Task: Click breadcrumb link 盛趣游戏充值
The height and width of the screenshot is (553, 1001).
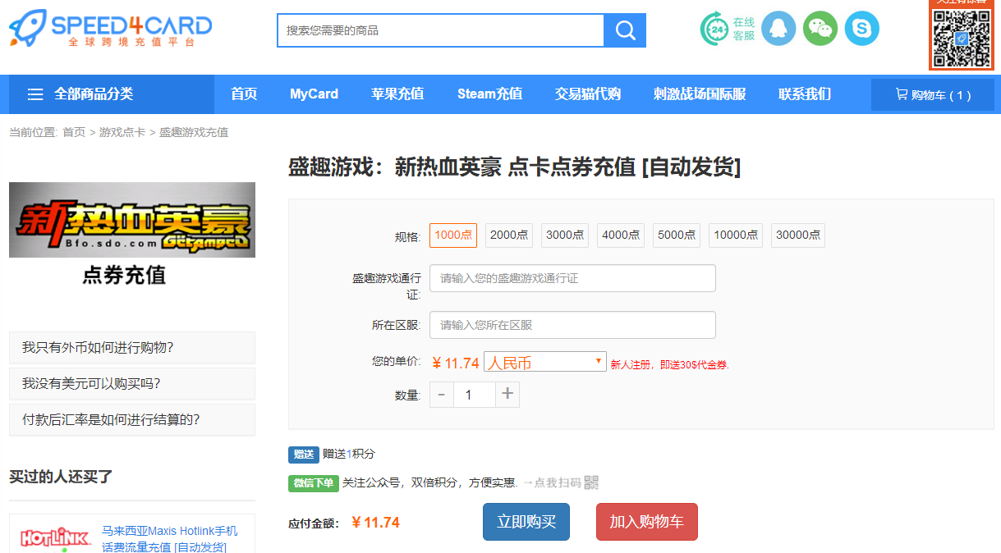Action: point(194,132)
